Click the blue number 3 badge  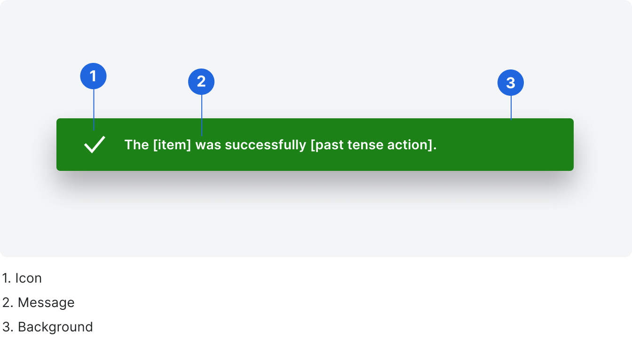(x=511, y=83)
